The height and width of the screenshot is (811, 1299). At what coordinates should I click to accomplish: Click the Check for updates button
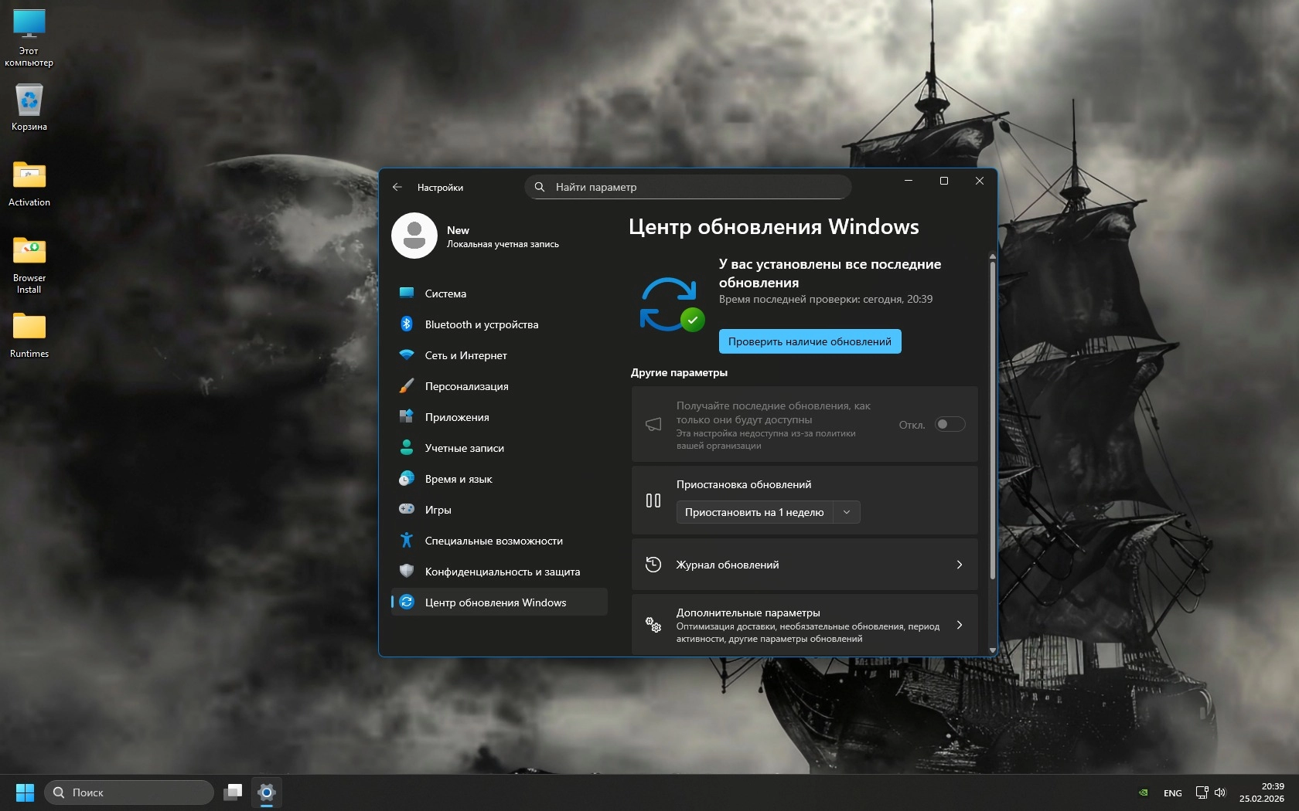(x=810, y=341)
